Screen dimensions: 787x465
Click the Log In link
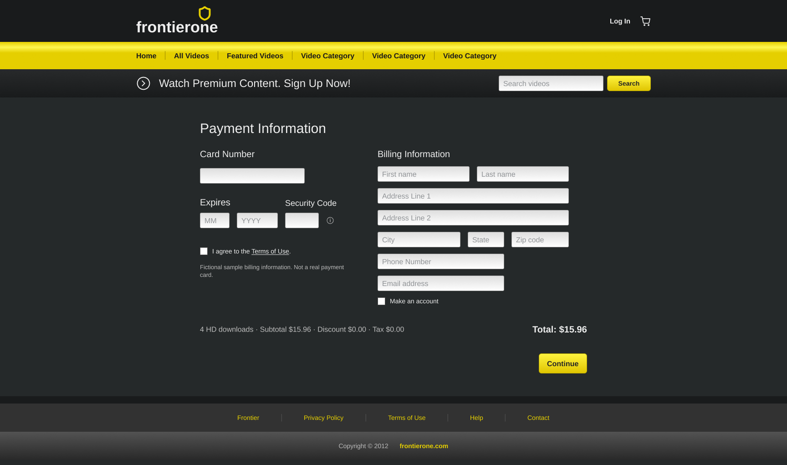click(620, 21)
